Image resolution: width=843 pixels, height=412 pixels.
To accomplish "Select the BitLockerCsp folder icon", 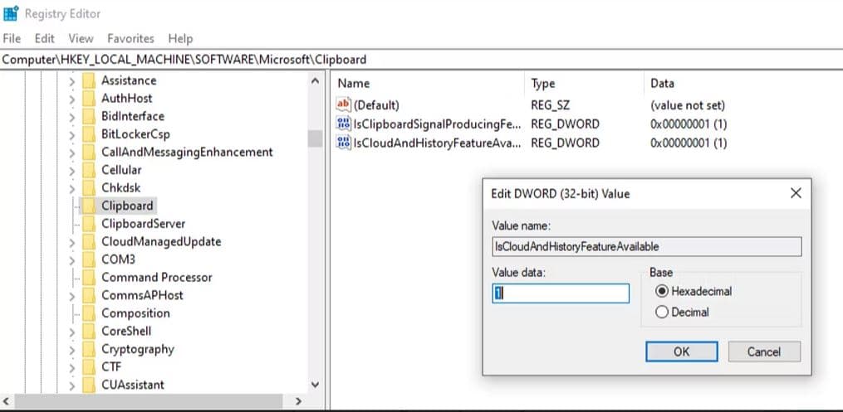I will pyautogui.click(x=89, y=134).
